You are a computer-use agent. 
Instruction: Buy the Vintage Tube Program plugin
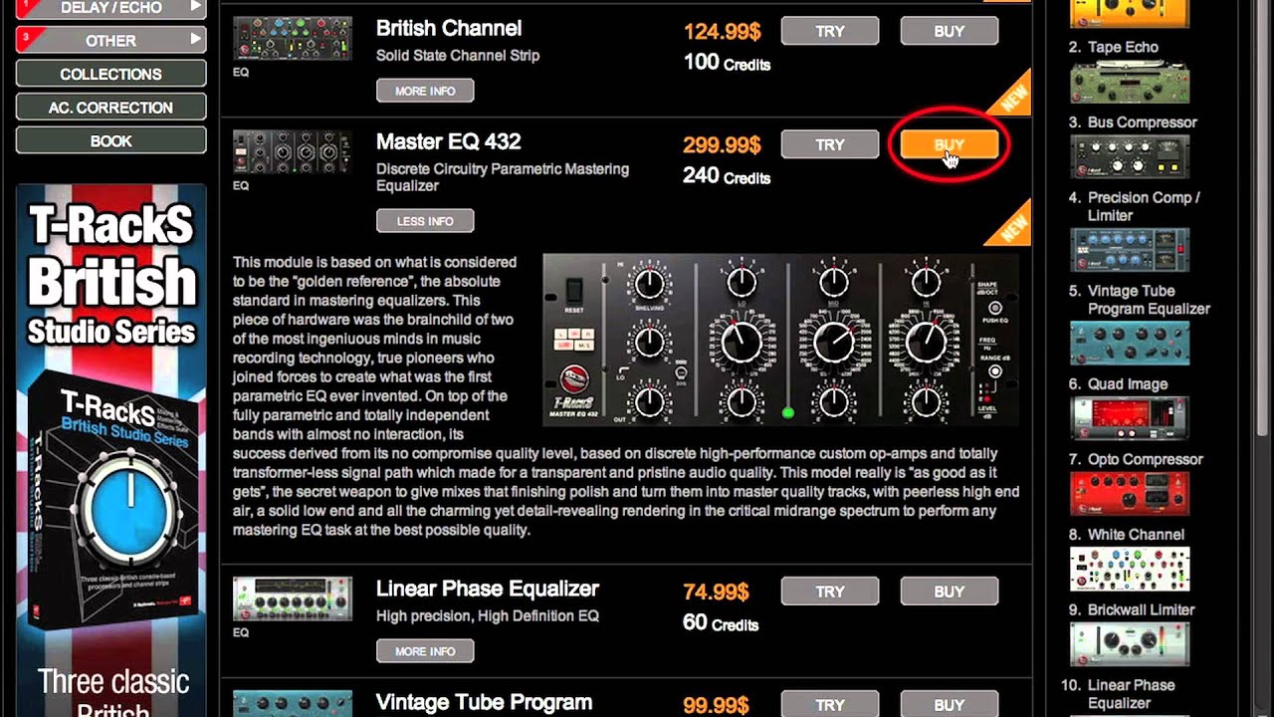tap(950, 705)
